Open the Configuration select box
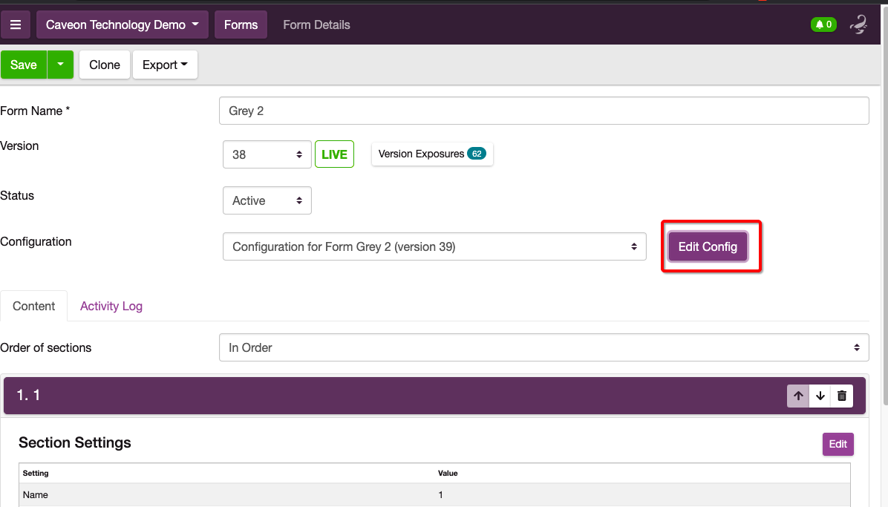The height and width of the screenshot is (507, 888). [x=434, y=246]
